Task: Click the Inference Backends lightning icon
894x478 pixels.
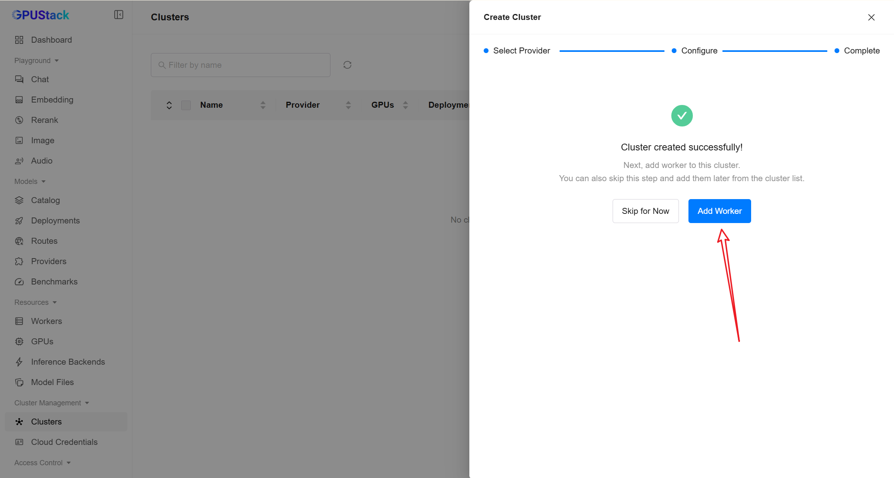Action: coord(19,362)
